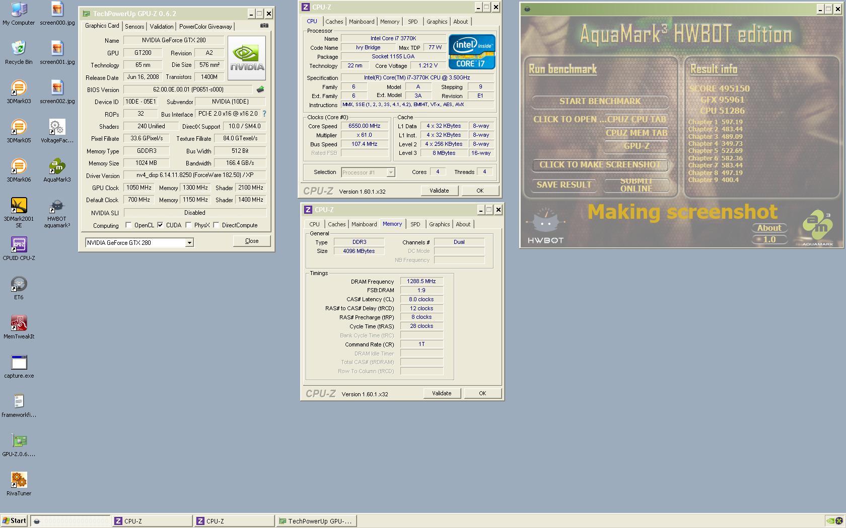The height and width of the screenshot is (528, 846).
Task: Click BIOS Version field in GPU-Z
Action: 188,90
